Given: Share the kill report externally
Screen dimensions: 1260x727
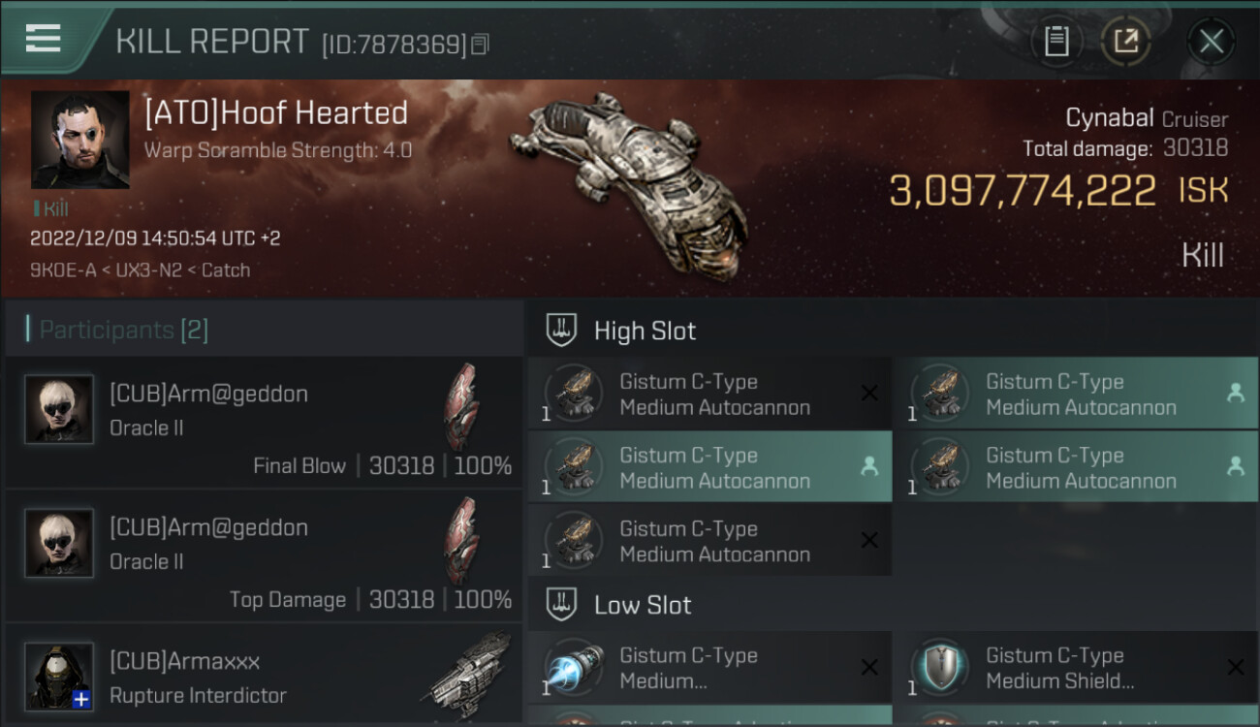Looking at the screenshot, I should [x=1125, y=41].
